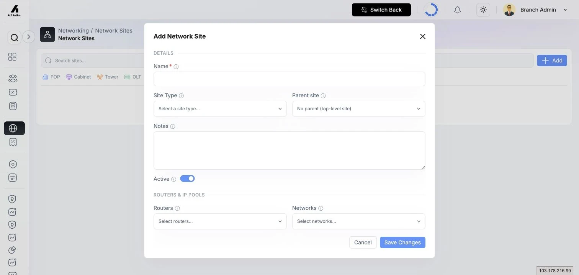Click the blue loading ring icon in header

(431, 10)
